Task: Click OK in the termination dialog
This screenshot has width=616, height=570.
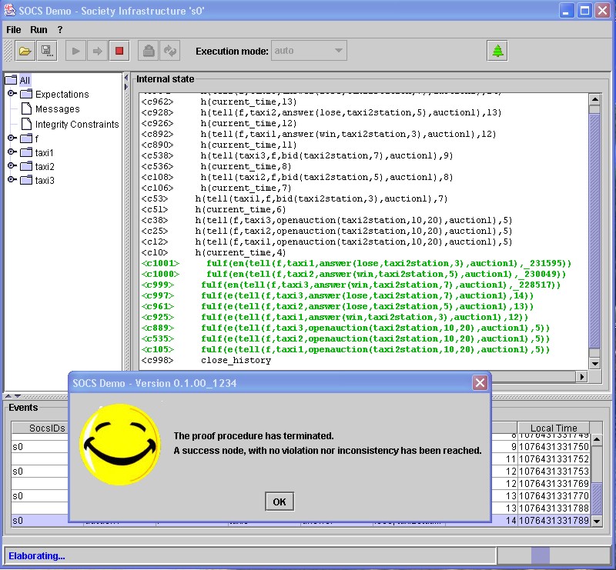Action: [279, 502]
